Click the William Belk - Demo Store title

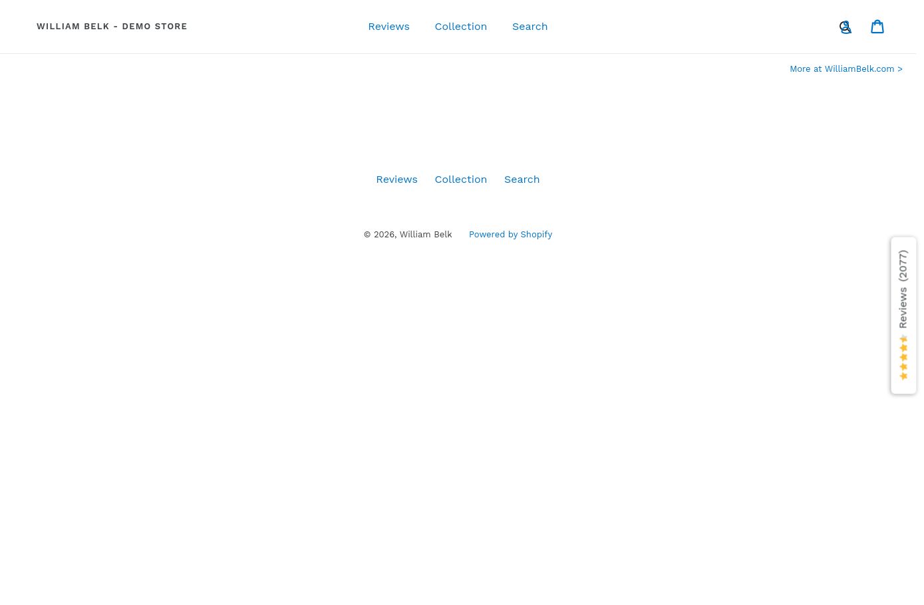click(112, 27)
